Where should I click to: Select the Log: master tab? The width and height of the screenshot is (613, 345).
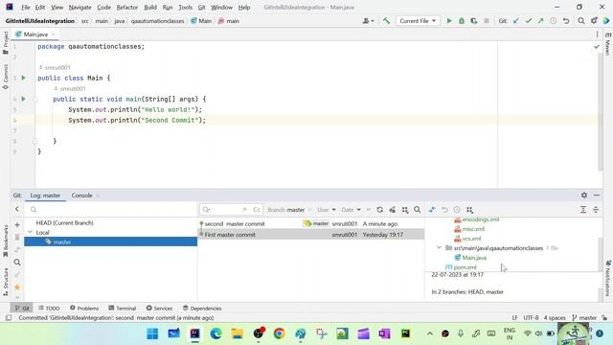click(45, 195)
